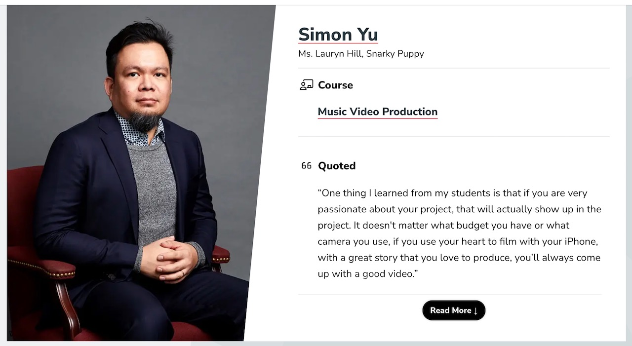Click the divider line below the Course section
The image size is (632, 346).
pos(453,137)
